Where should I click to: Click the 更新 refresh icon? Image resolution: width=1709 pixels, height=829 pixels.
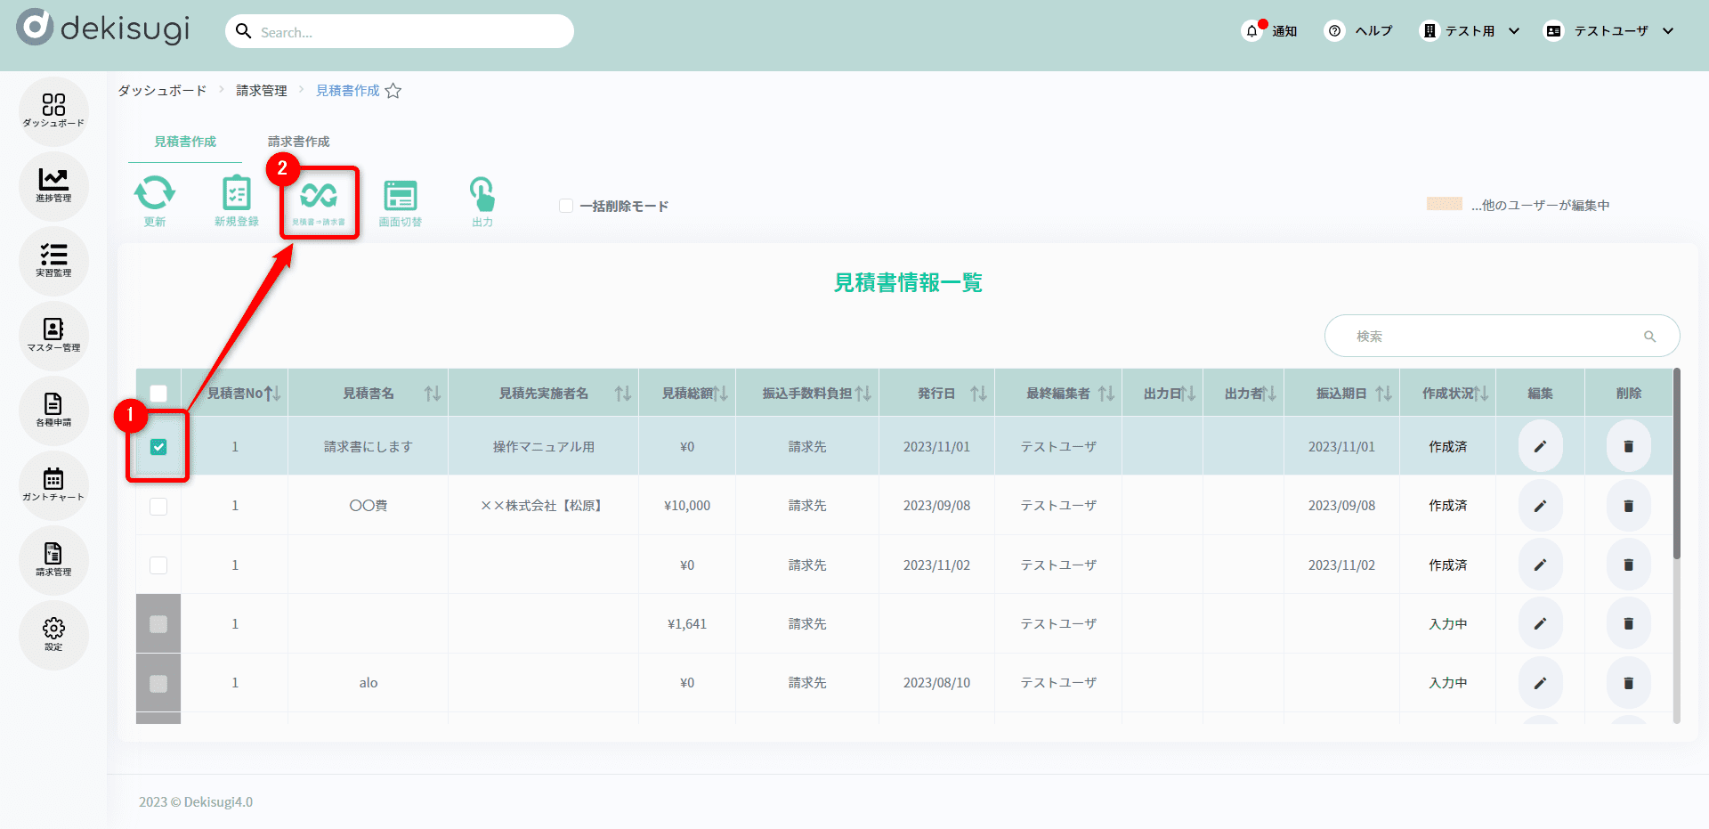pyautogui.click(x=155, y=194)
